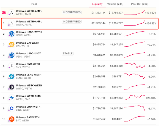Open the Uniswap USDC-USDT pool link
159x126 pixels.
(29, 54)
